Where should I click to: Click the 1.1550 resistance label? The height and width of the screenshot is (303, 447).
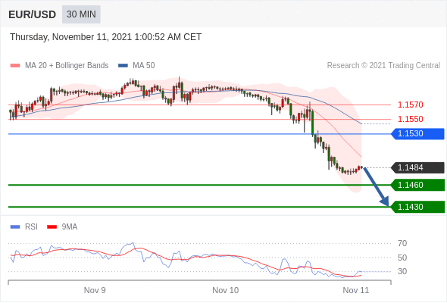click(x=411, y=119)
